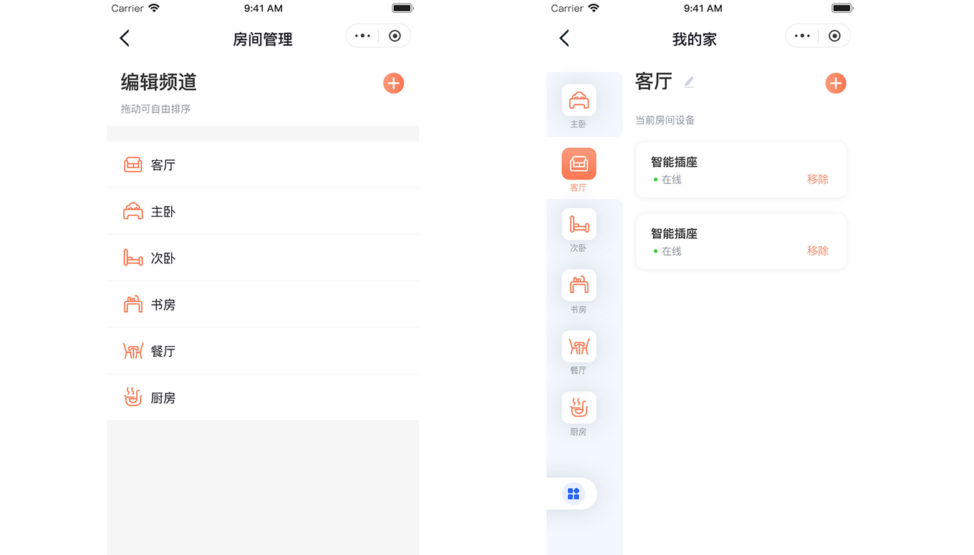Select 客厅 sofa icon in room list

pyautogui.click(x=133, y=165)
